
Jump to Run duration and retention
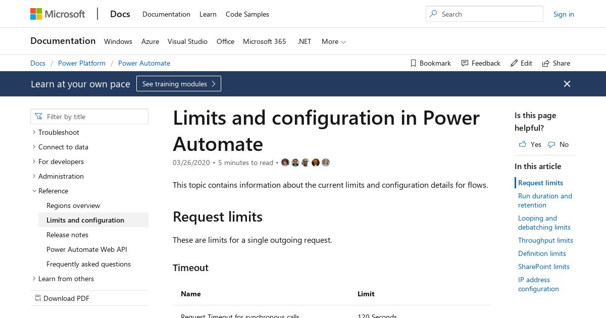coord(545,200)
